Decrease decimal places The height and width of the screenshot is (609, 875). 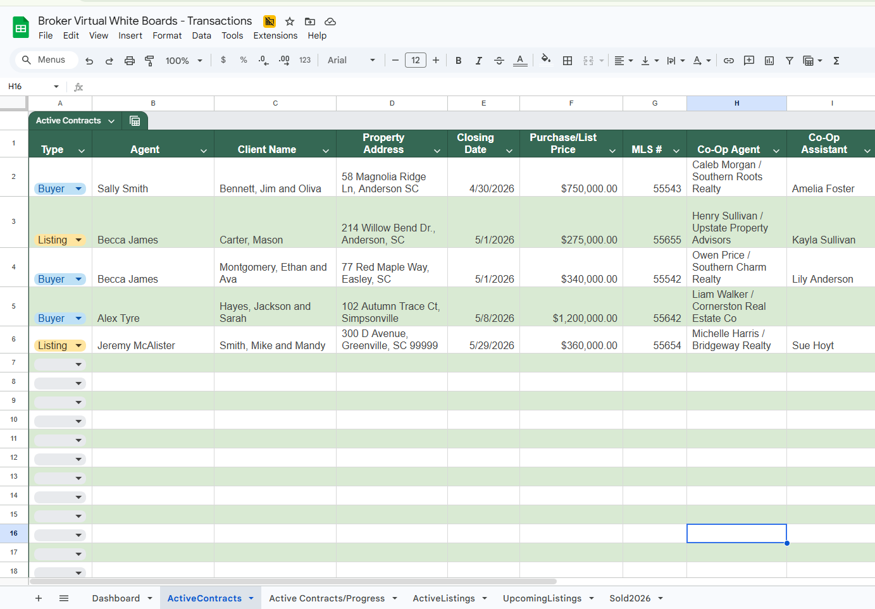coord(263,60)
